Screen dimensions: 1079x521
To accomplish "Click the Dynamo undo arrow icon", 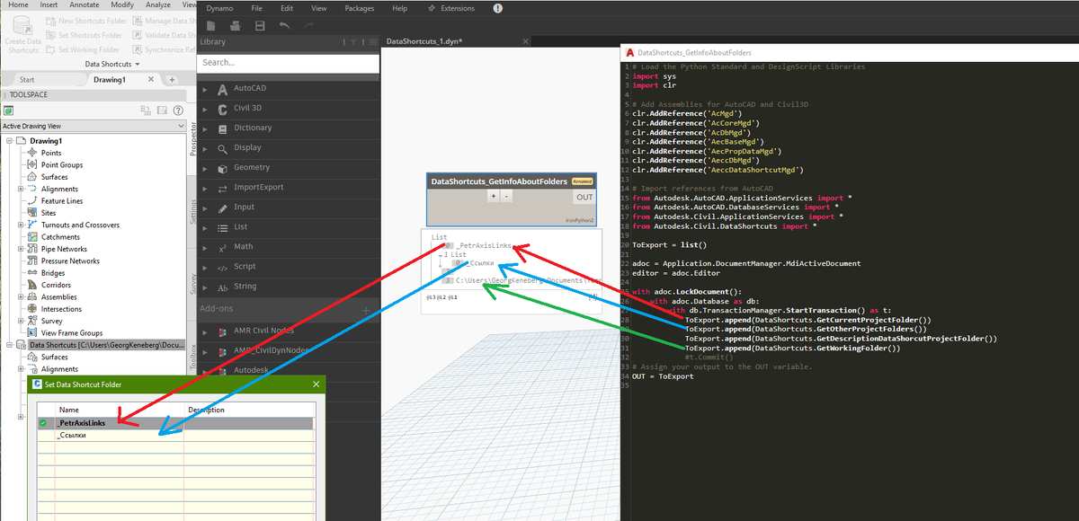I will pyautogui.click(x=284, y=26).
